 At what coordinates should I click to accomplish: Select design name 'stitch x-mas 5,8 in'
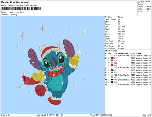click(17, 12)
